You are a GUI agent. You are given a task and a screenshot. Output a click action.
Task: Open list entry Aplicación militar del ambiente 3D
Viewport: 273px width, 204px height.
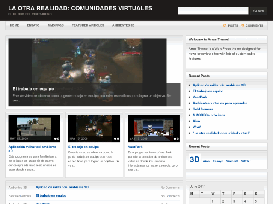[x=62, y=187]
